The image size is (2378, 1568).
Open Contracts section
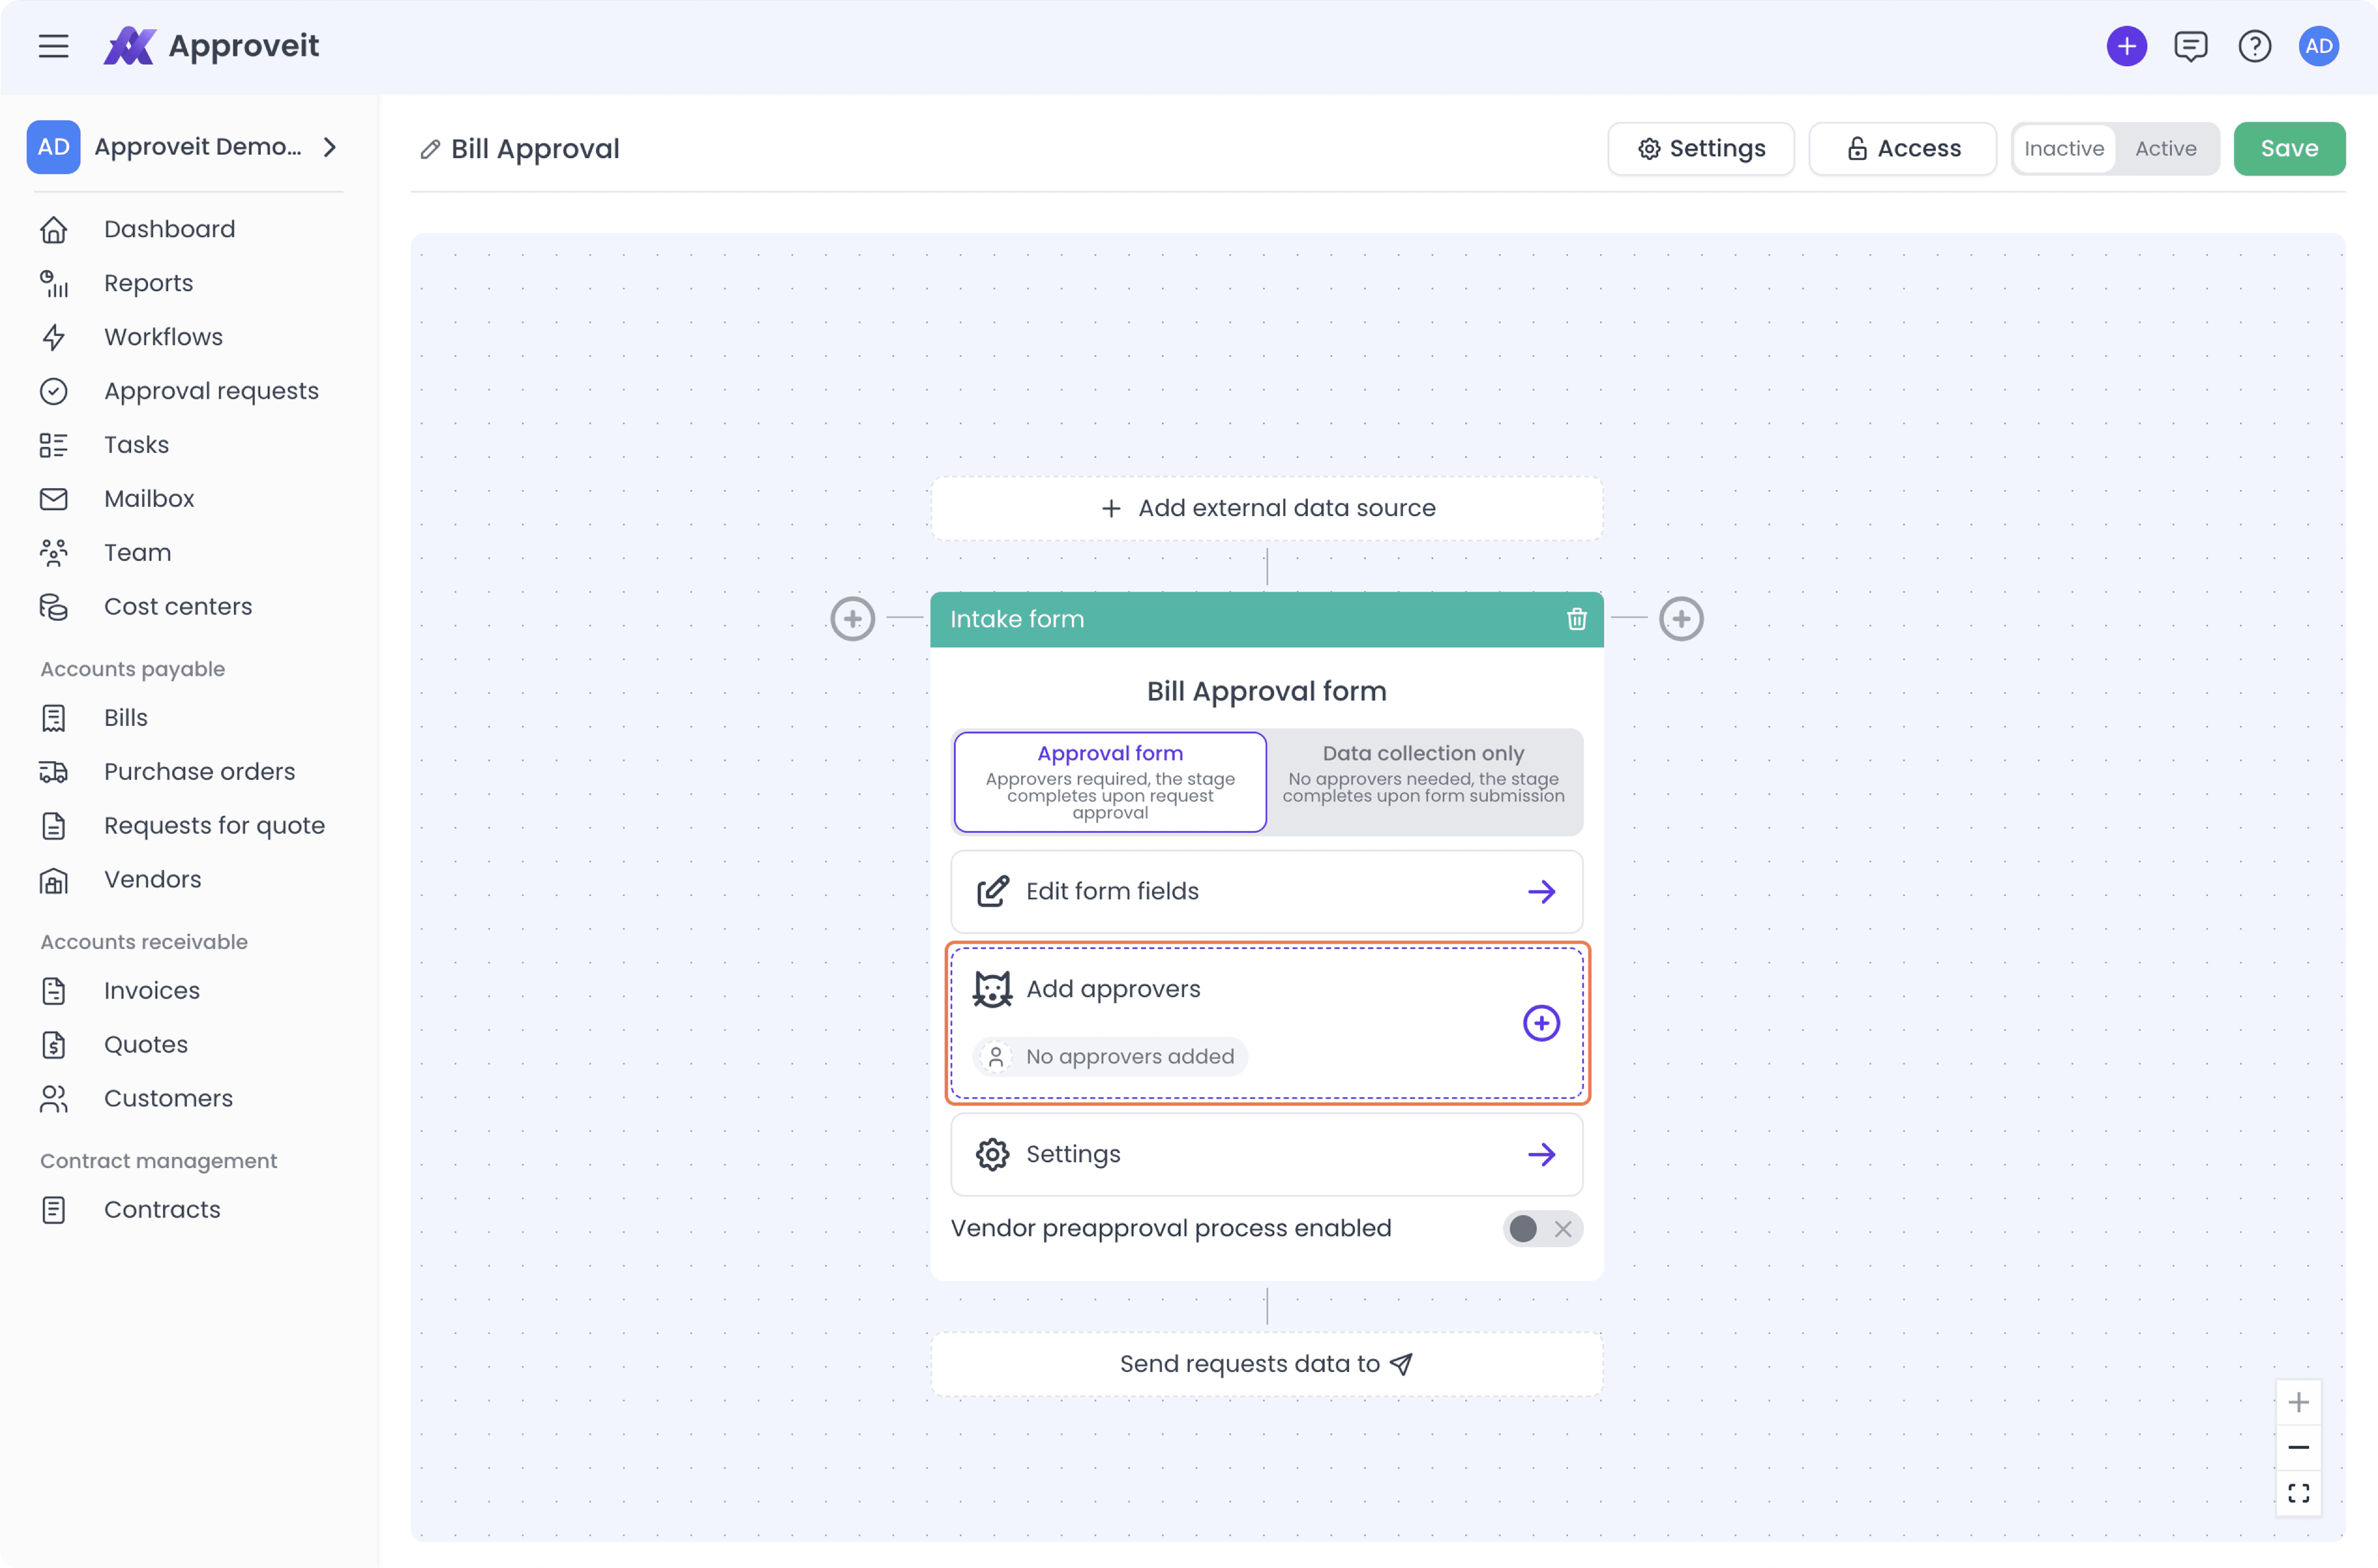click(x=162, y=1210)
